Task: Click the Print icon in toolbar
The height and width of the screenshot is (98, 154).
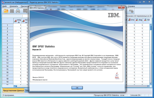Action: 18,11
